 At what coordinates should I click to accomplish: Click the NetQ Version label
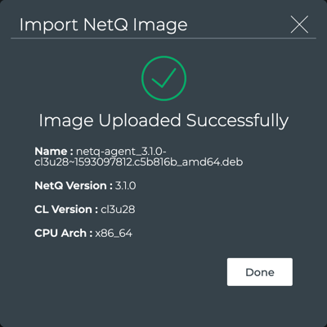[x=74, y=186]
